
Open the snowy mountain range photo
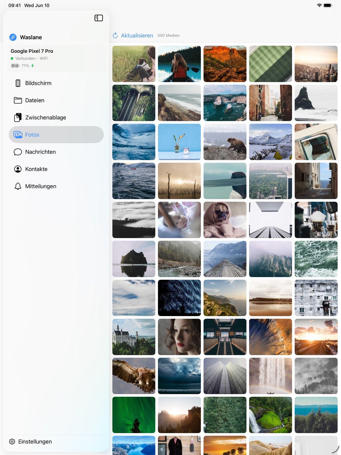pos(271,142)
